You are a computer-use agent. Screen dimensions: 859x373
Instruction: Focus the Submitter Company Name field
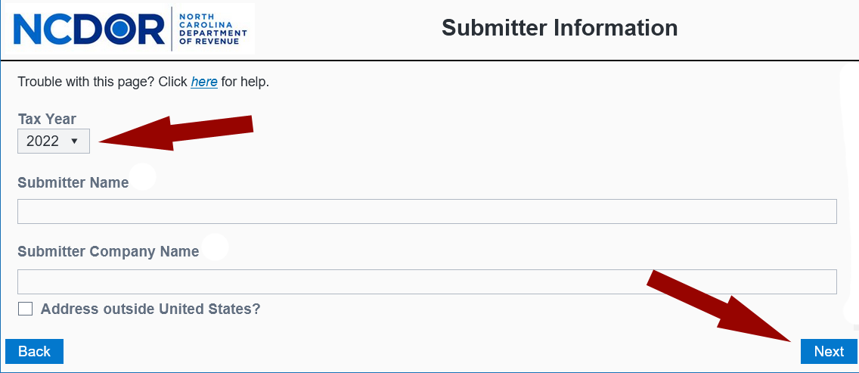coord(426,281)
